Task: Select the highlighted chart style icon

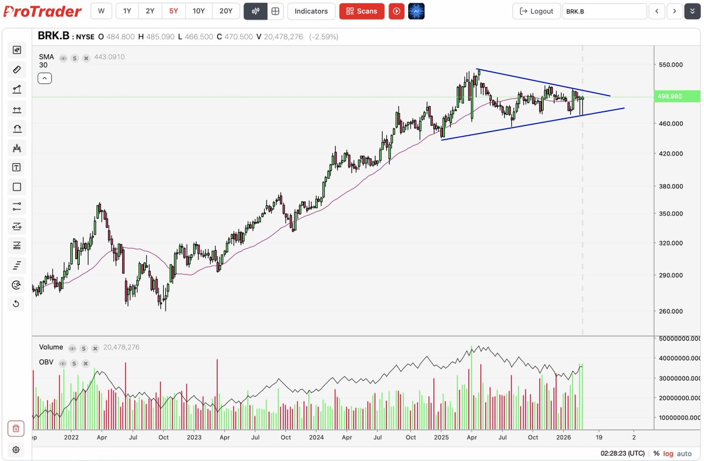Action: click(x=255, y=11)
